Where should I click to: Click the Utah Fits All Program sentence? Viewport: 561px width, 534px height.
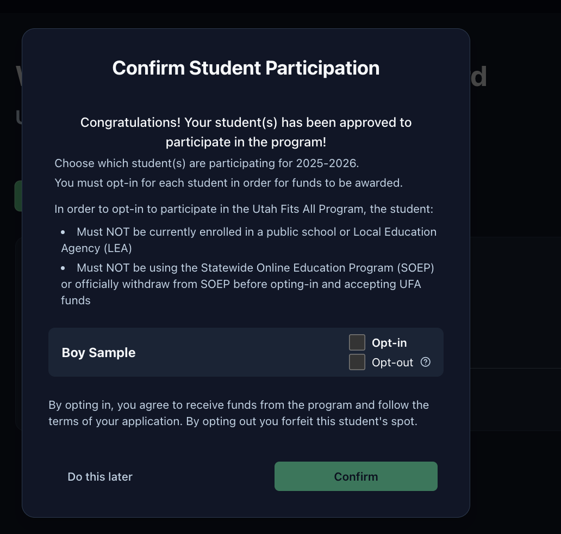(x=244, y=209)
